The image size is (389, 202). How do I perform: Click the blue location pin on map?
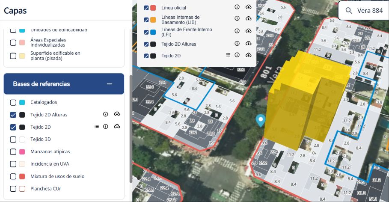coord(261,120)
